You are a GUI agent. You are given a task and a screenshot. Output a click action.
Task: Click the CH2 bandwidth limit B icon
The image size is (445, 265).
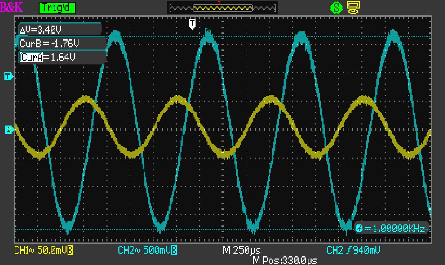(x=174, y=251)
